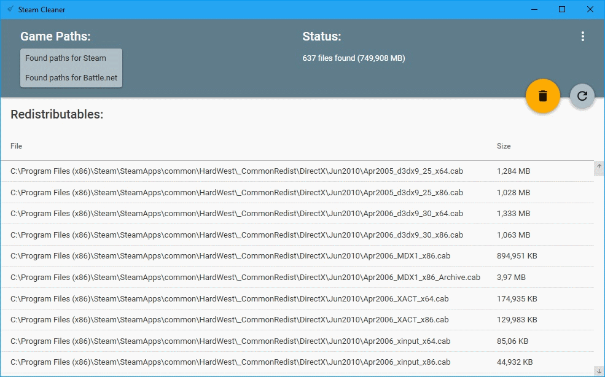Select the Apr2006_MDX1_x86_Archive.cab file row
The image size is (605, 377).
pyautogui.click(x=246, y=277)
